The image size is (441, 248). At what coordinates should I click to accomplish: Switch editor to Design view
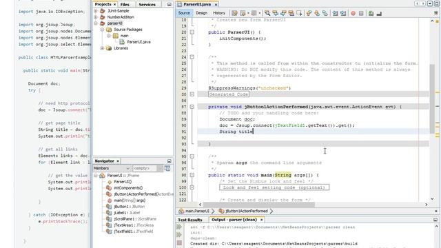[201, 13]
